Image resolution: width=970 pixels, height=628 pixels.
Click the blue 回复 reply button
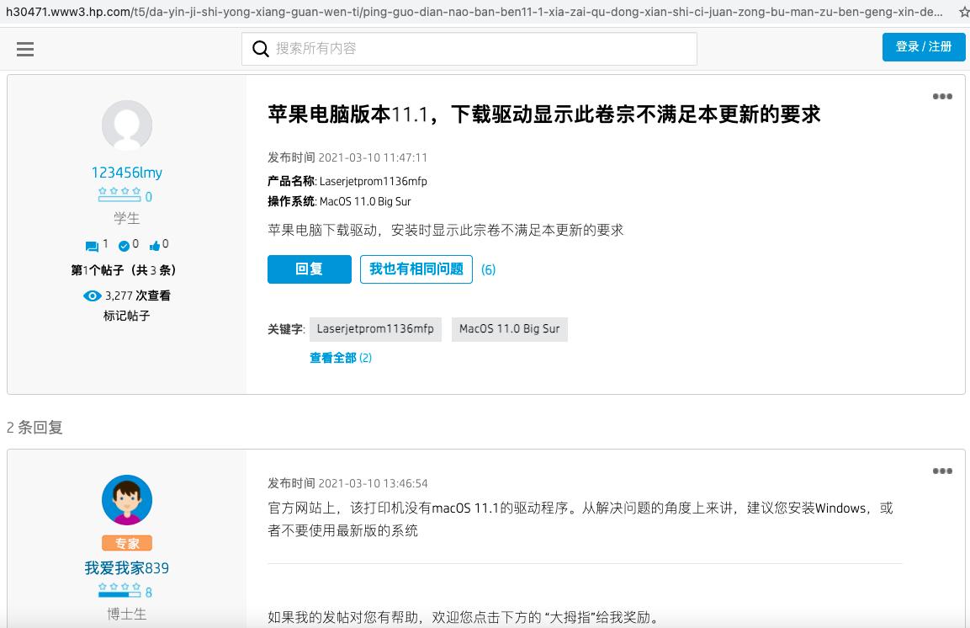(309, 269)
